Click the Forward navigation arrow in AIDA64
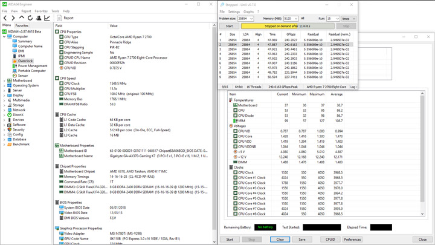Image resolution: width=435 pixels, height=245 pixels. click(13, 18)
